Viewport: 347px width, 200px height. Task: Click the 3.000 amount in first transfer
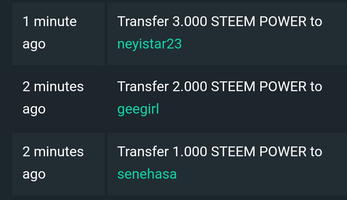[190, 21]
